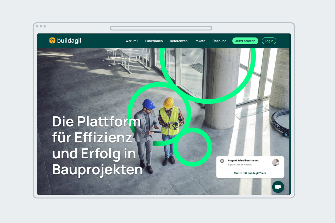Click the Support ist anwesend status text
Screen dimensions: 335x223
240,164
